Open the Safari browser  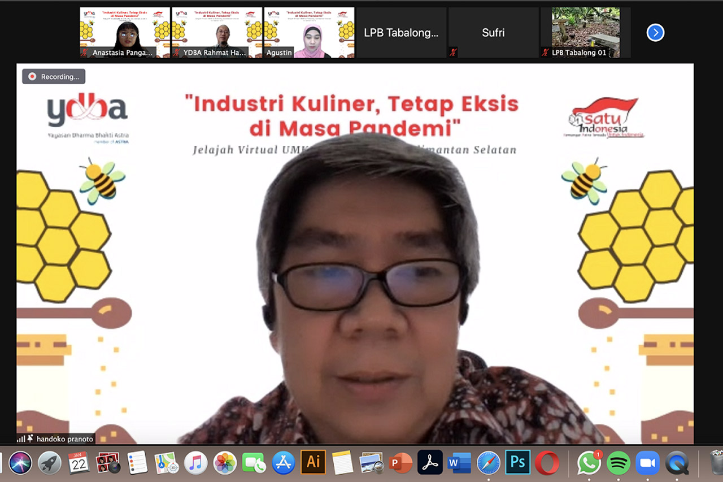click(x=489, y=463)
